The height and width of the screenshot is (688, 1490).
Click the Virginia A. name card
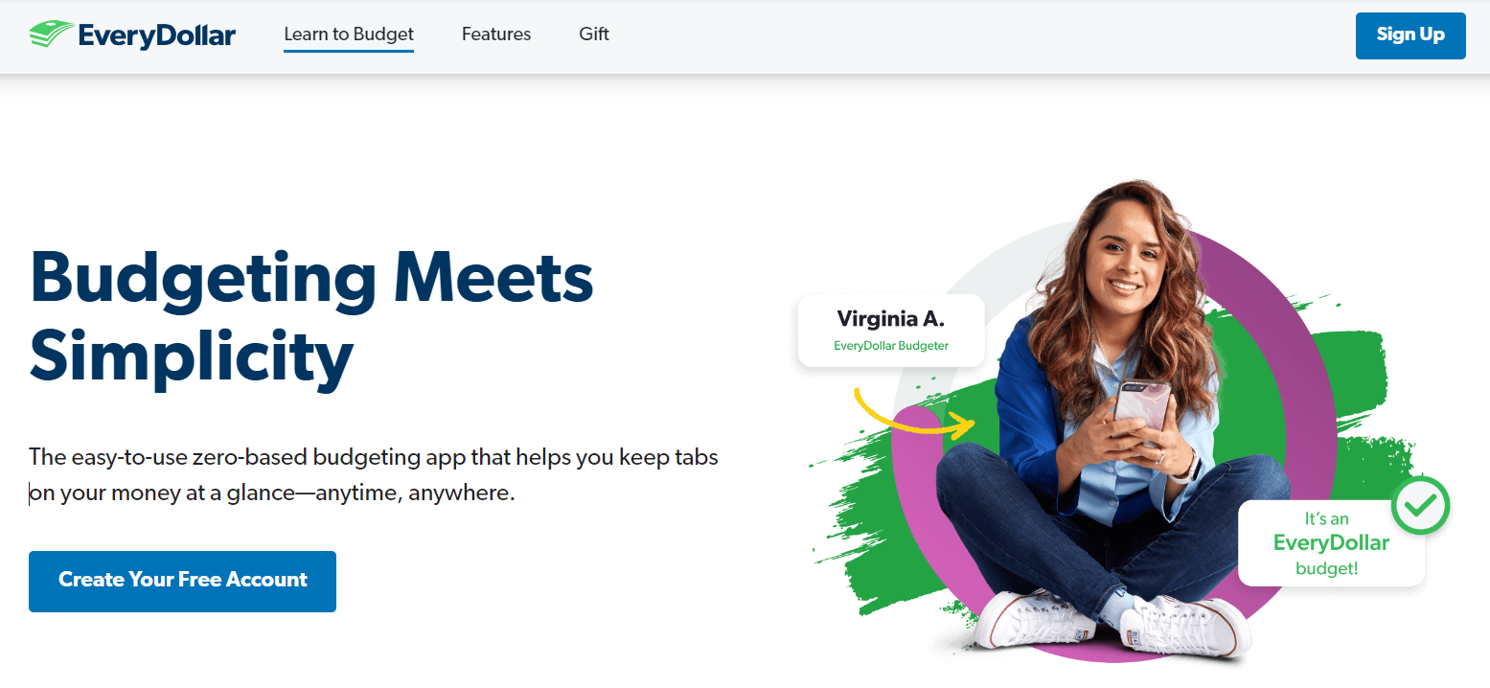coord(891,330)
